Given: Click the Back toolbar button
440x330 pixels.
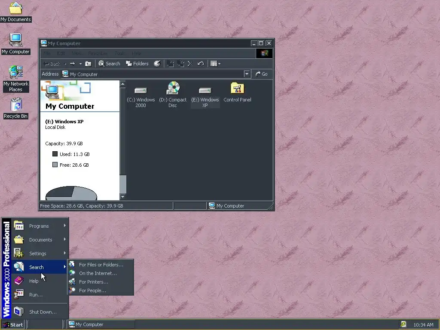Looking at the screenshot, I should pyautogui.click(x=52, y=64).
